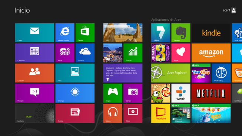The height and width of the screenshot is (136, 242).
Task: Open the Escritorio desktop tile
Action: pos(34,113)
